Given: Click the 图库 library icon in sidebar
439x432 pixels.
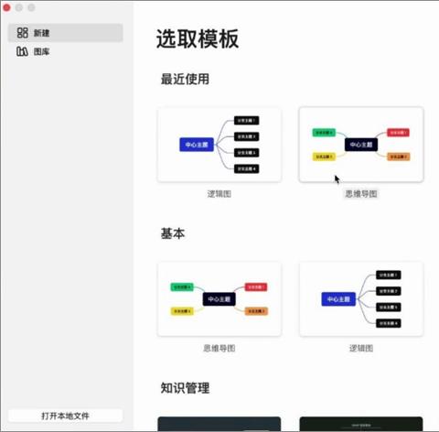Looking at the screenshot, I should [22, 51].
